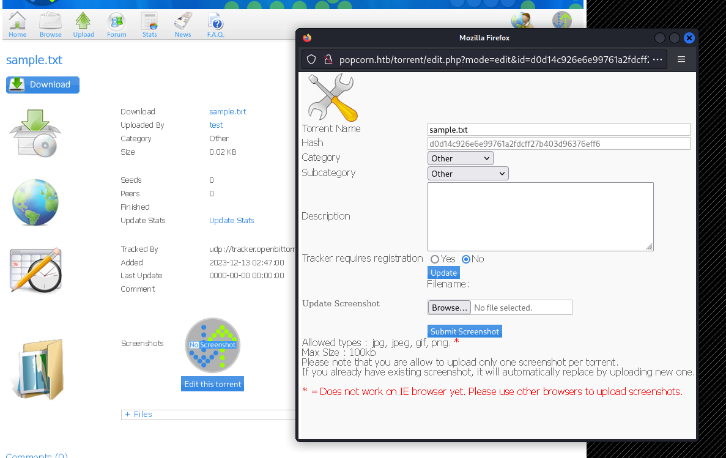Click the Firefox shield icon in address bar

[312, 59]
